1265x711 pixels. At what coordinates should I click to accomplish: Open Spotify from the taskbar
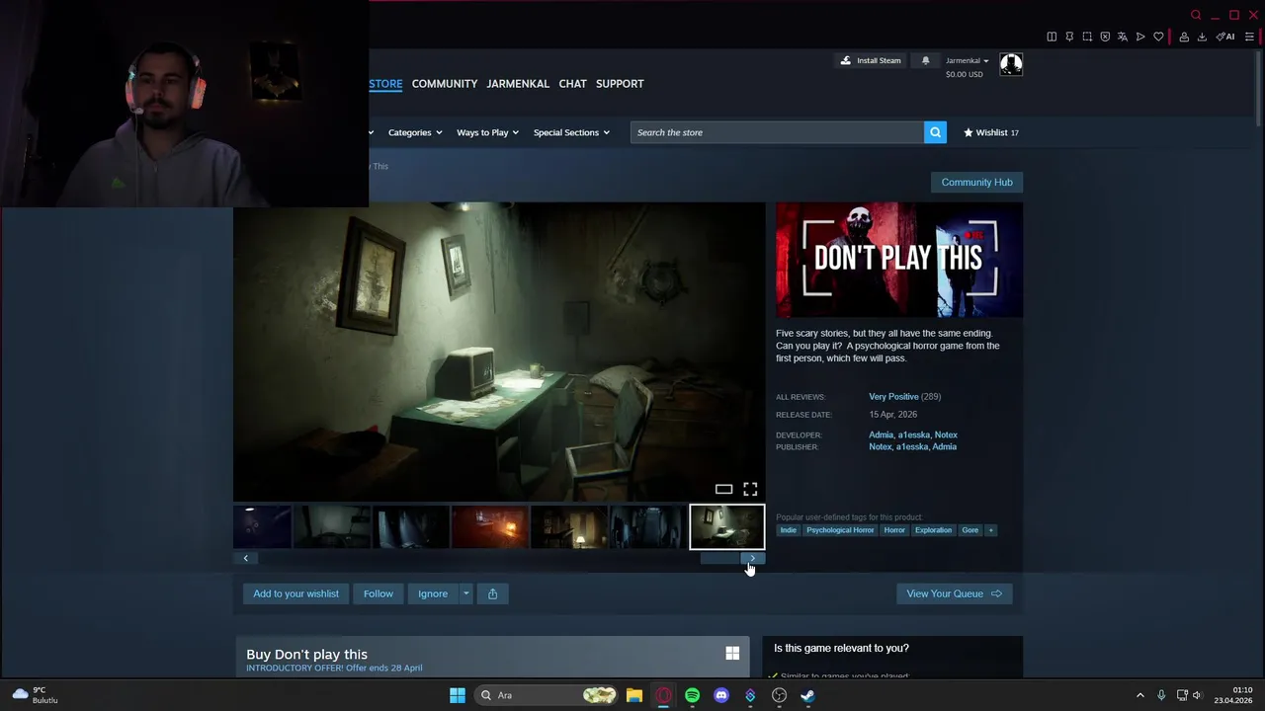(692, 695)
